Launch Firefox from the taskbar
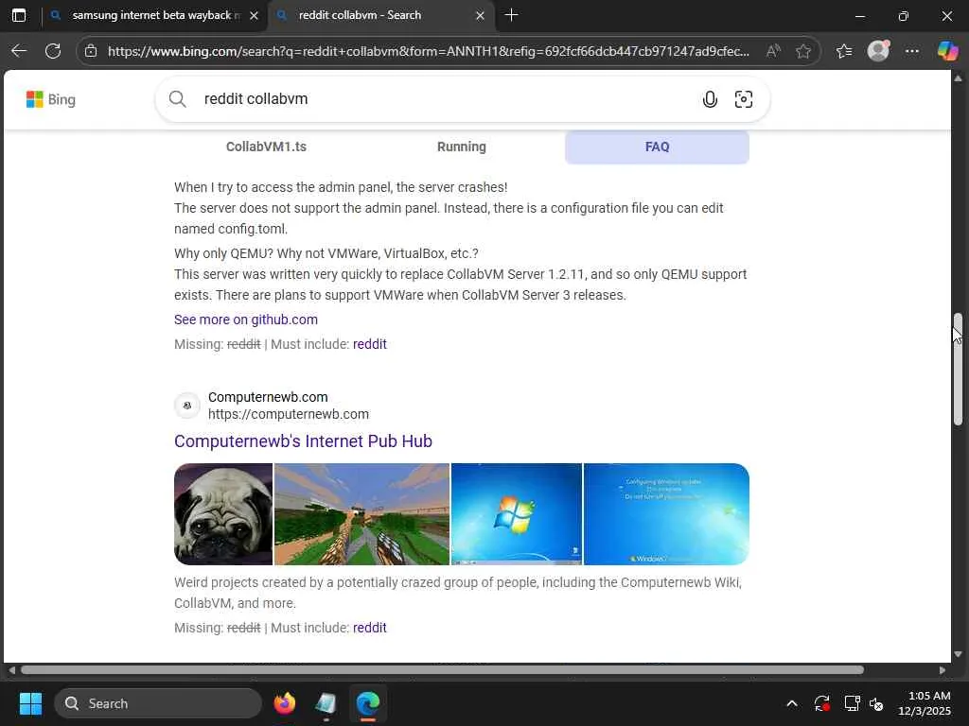The height and width of the screenshot is (726, 969). coord(284,703)
